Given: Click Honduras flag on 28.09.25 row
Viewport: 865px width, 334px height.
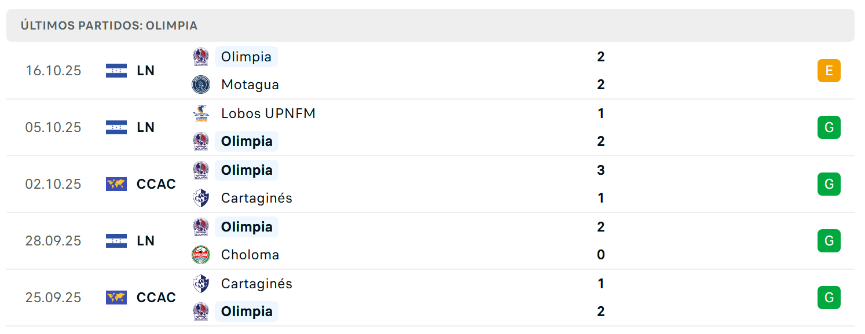Looking at the screenshot, I should (x=116, y=241).
